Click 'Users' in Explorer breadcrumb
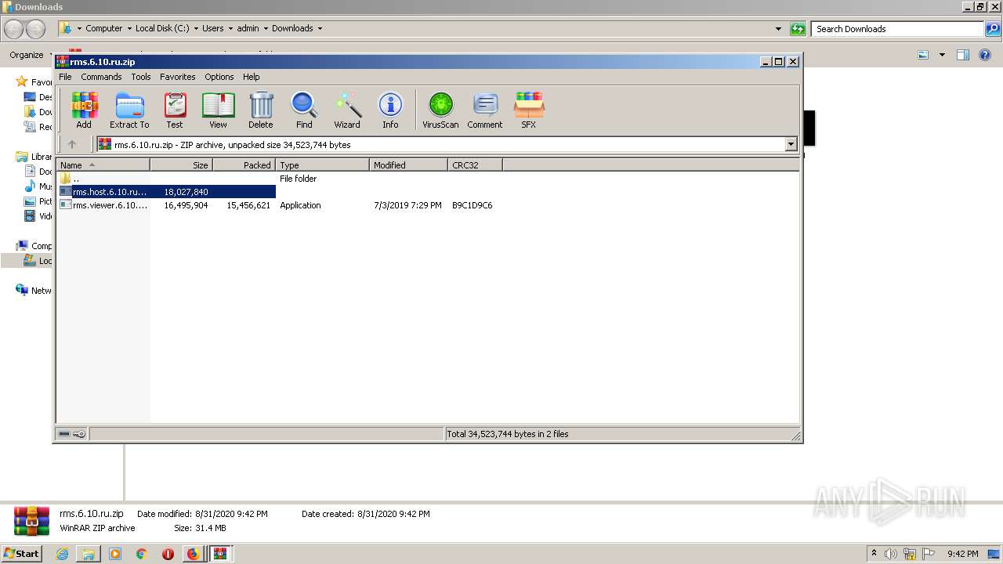This screenshot has height=564, width=1003. pyautogui.click(x=212, y=28)
